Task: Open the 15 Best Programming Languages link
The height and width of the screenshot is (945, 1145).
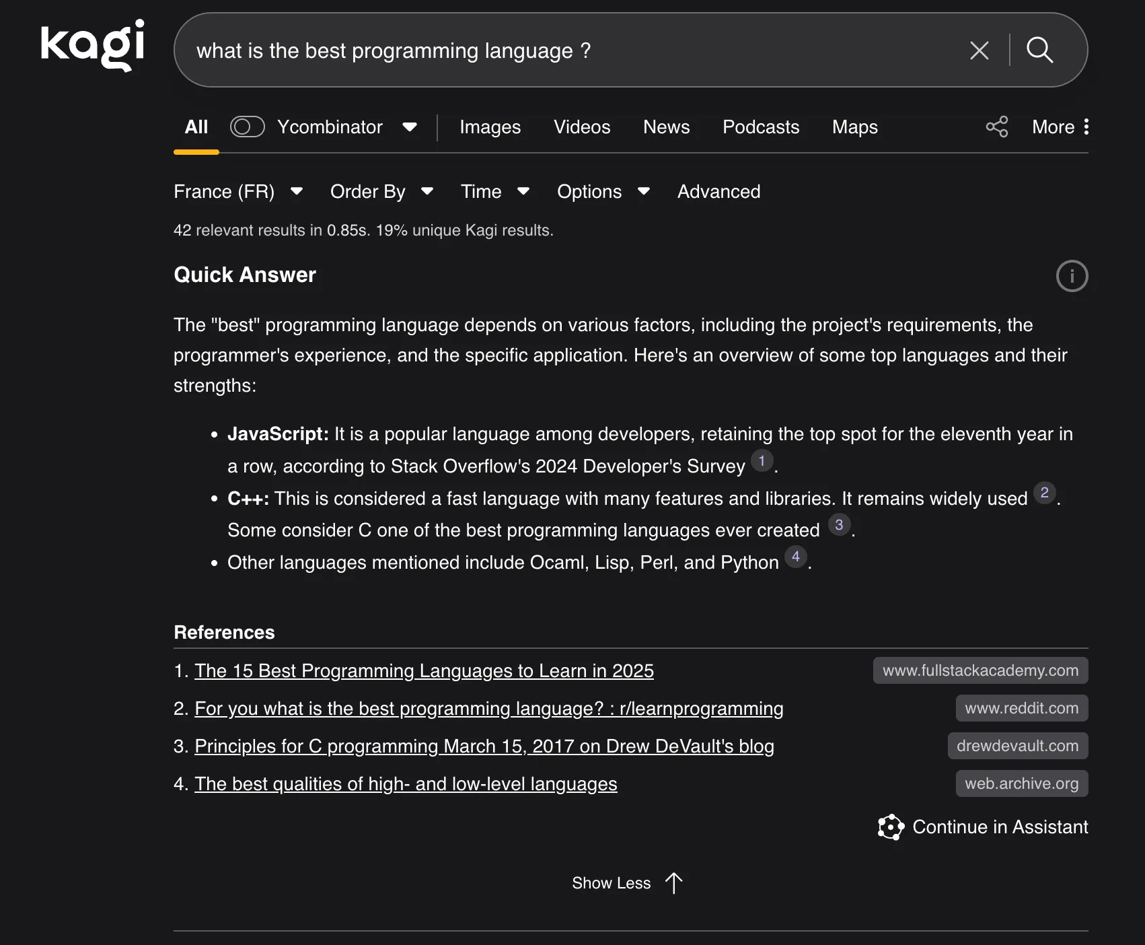Action: [x=424, y=671]
